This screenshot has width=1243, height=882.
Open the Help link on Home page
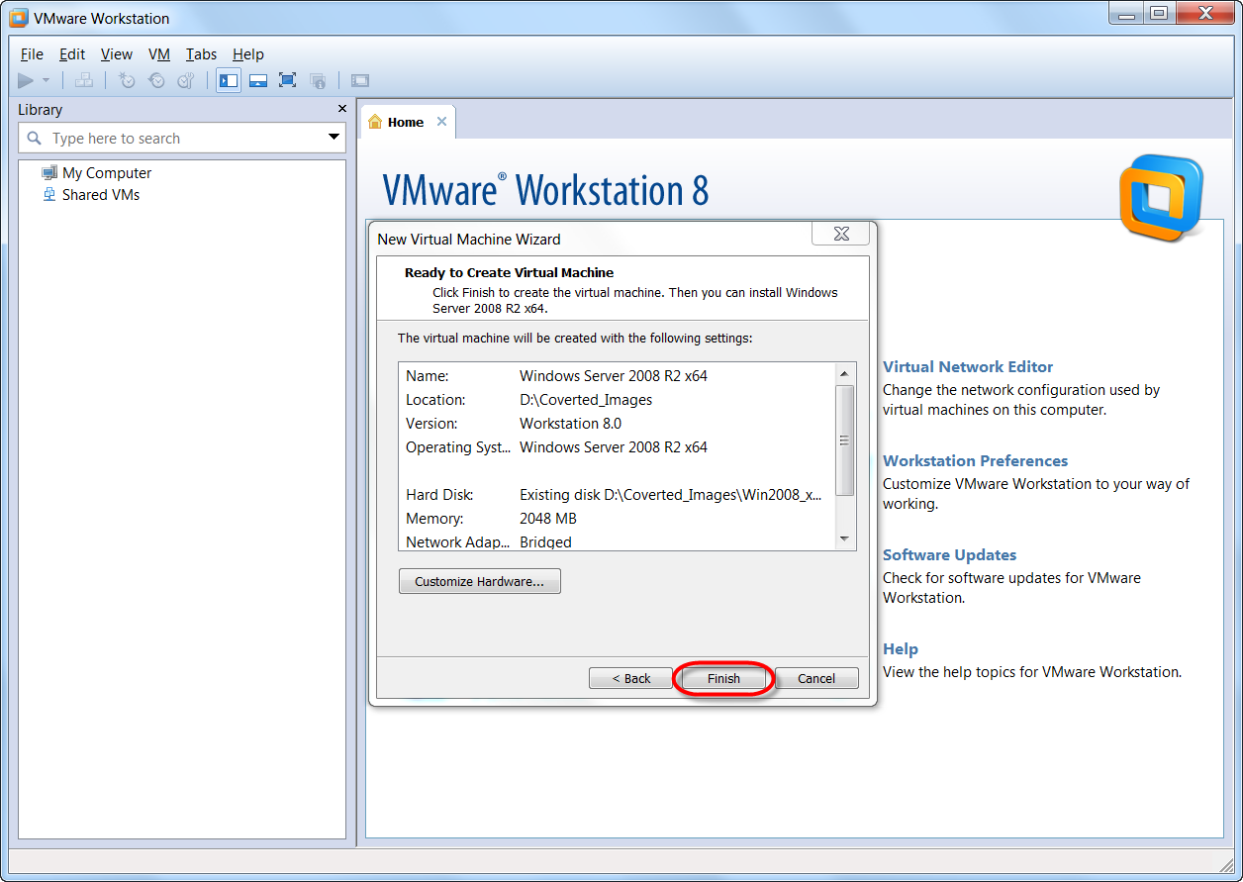click(901, 648)
